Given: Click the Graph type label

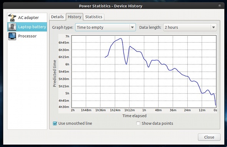Looking at the screenshot, I should pyautogui.click(x=63, y=27).
